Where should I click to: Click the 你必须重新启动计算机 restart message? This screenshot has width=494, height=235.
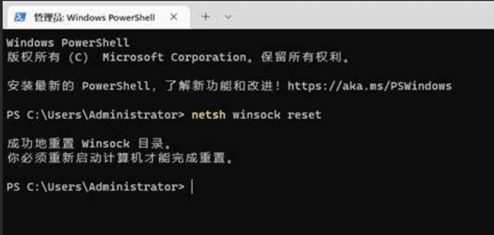click(119, 158)
